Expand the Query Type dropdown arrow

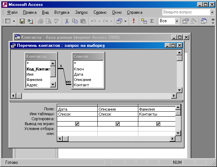tap(125, 21)
